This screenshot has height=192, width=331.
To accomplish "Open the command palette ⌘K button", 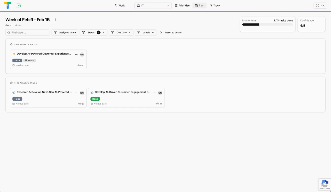I will [x=320, y=6].
